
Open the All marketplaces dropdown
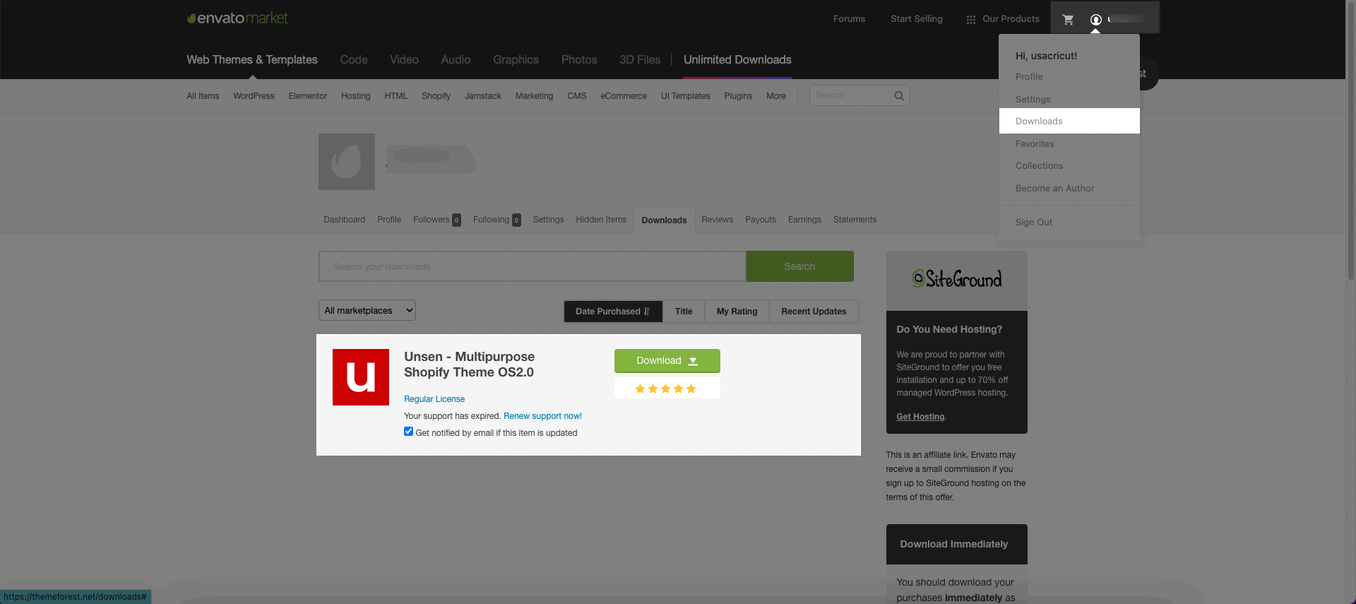tap(367, 310)
